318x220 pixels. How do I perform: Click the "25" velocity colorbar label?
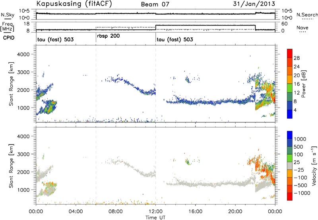(297, 162)
